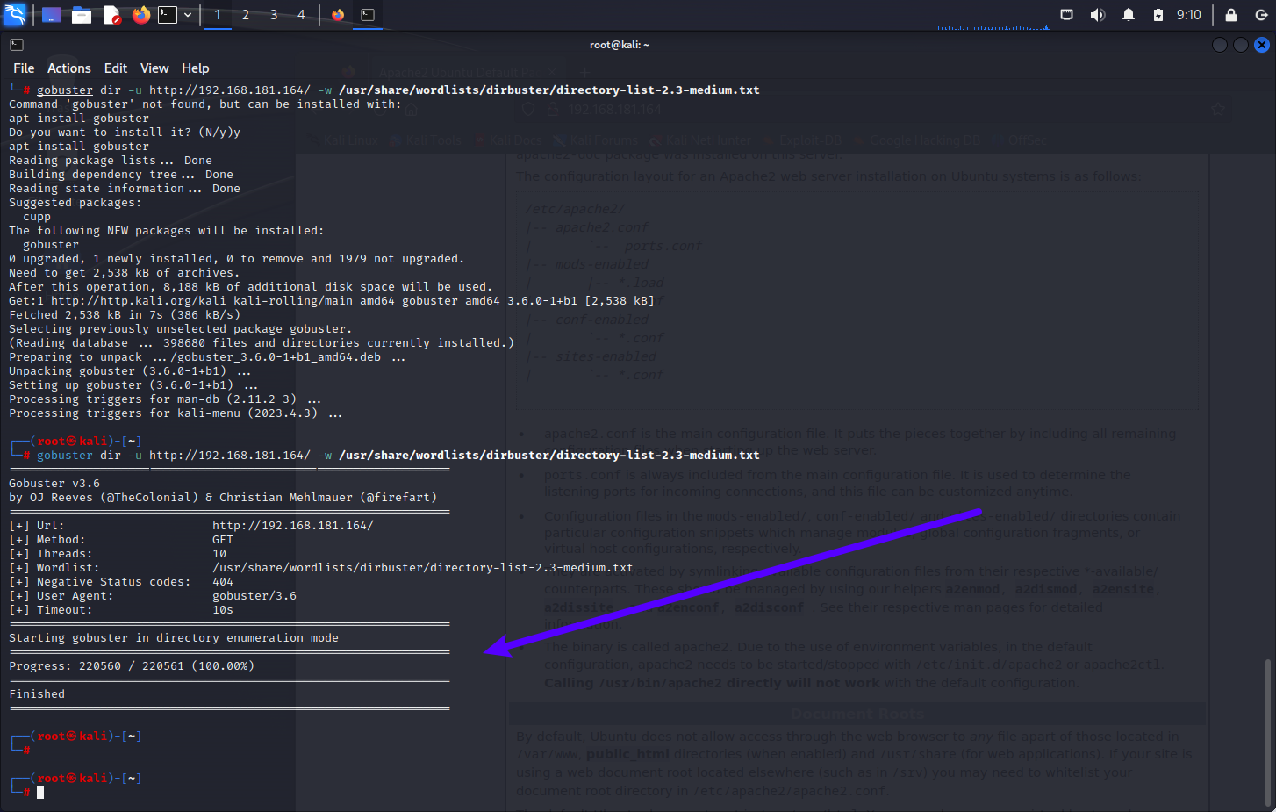Click the 'Get:1 http://http.kali.org/kali' download line

tap(332, 301)
